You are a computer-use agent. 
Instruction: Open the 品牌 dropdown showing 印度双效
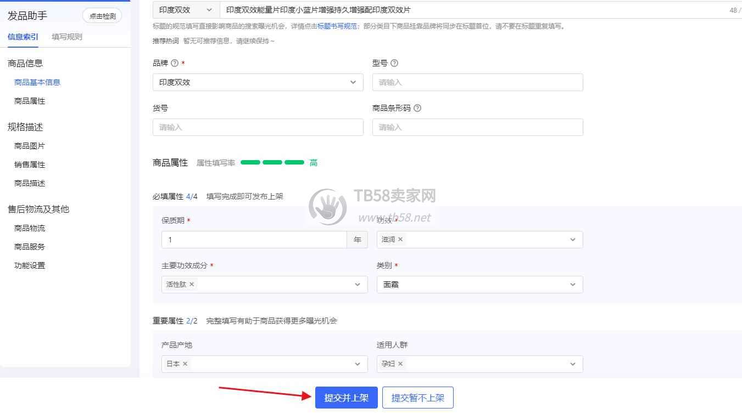click(x=258, y=82)
